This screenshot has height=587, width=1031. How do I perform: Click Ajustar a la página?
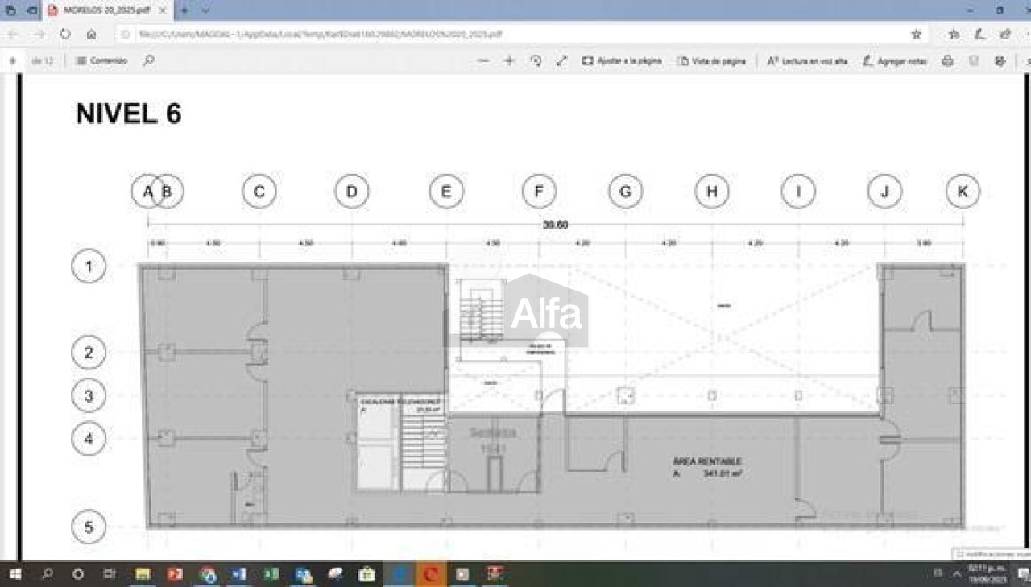click(x=622, y=60)
